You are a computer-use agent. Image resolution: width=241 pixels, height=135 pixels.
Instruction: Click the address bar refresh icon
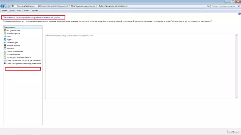208,6
